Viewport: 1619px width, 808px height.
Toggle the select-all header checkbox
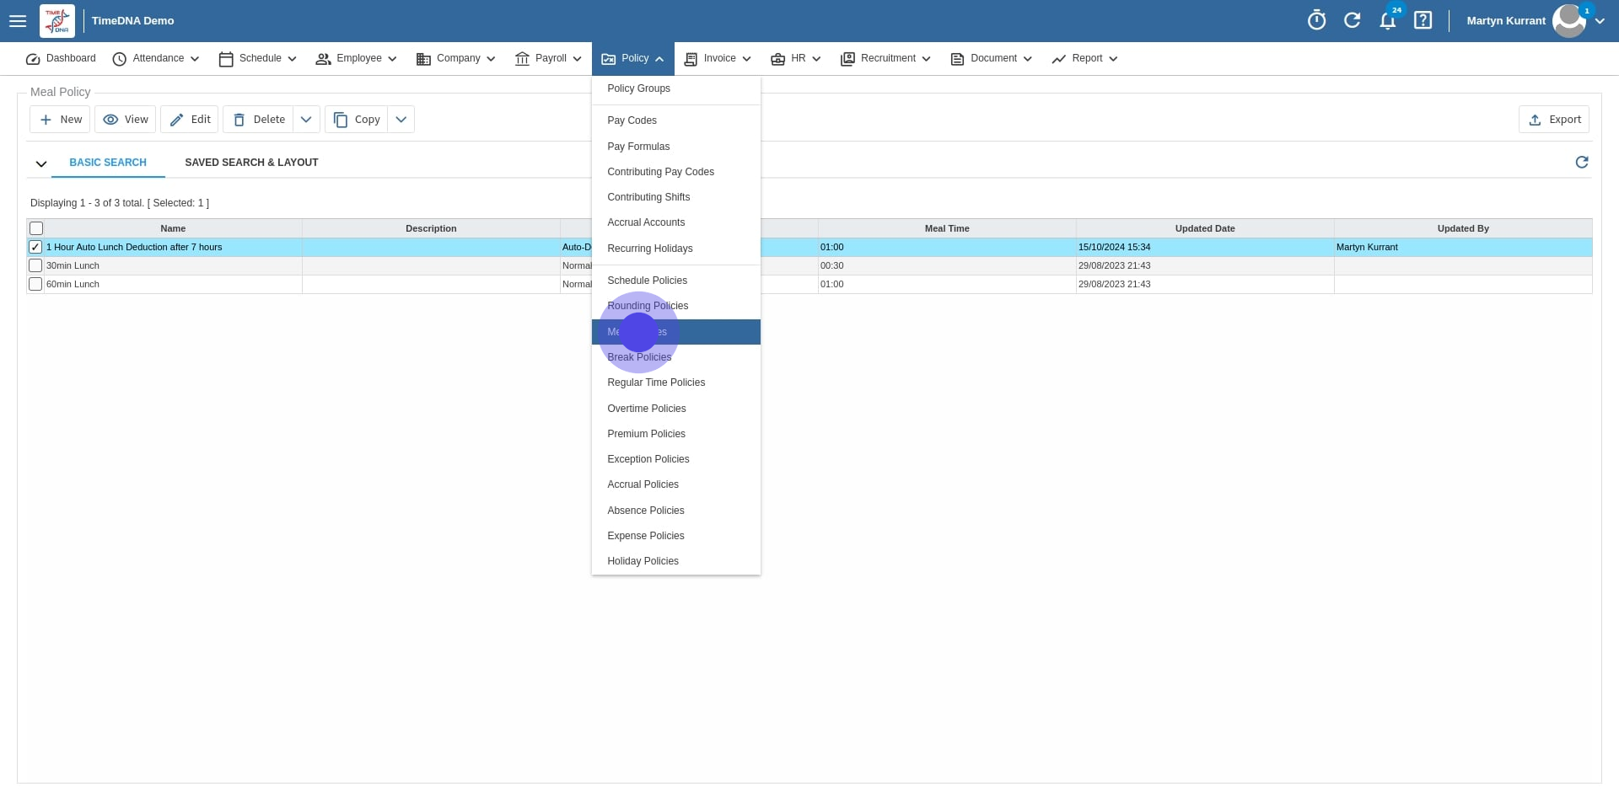coord(36,228)
